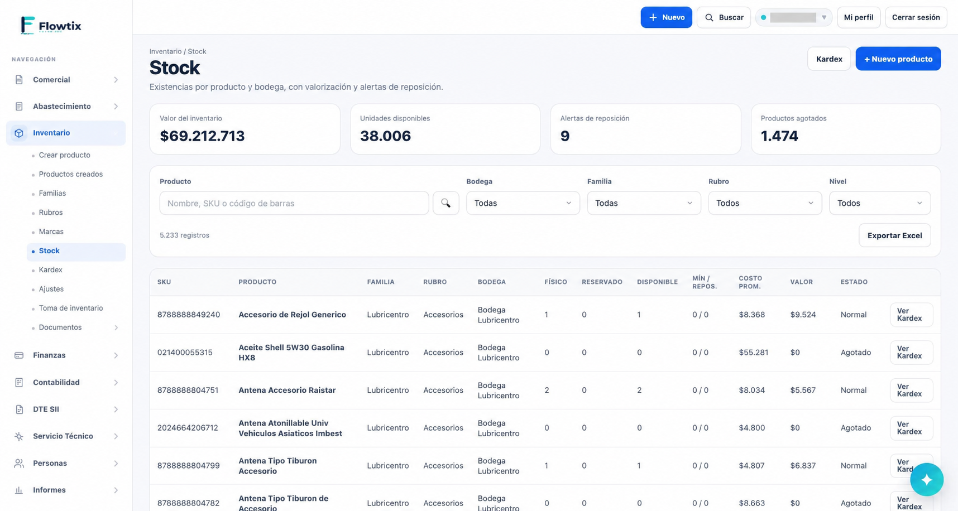Click the DTE SII file icon
Image resolution: width=958 pixels, height=511 pixels.
click(x=19, y=409)
